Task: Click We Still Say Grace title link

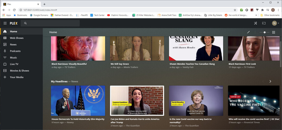Action: click(x=120, y=64)
